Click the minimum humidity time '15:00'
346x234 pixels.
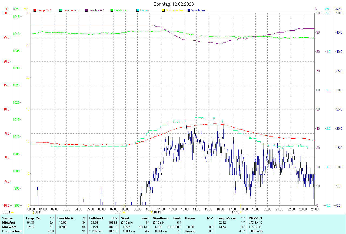63,223
